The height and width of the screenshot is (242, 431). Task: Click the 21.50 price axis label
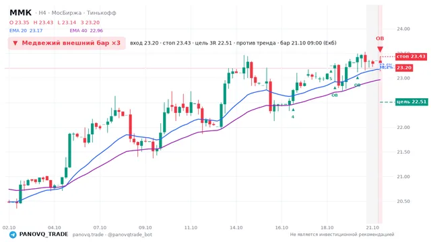click(403, 152)
